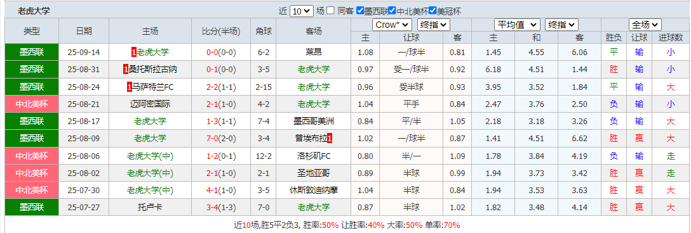Open team 托卢卡

point(151,207)
